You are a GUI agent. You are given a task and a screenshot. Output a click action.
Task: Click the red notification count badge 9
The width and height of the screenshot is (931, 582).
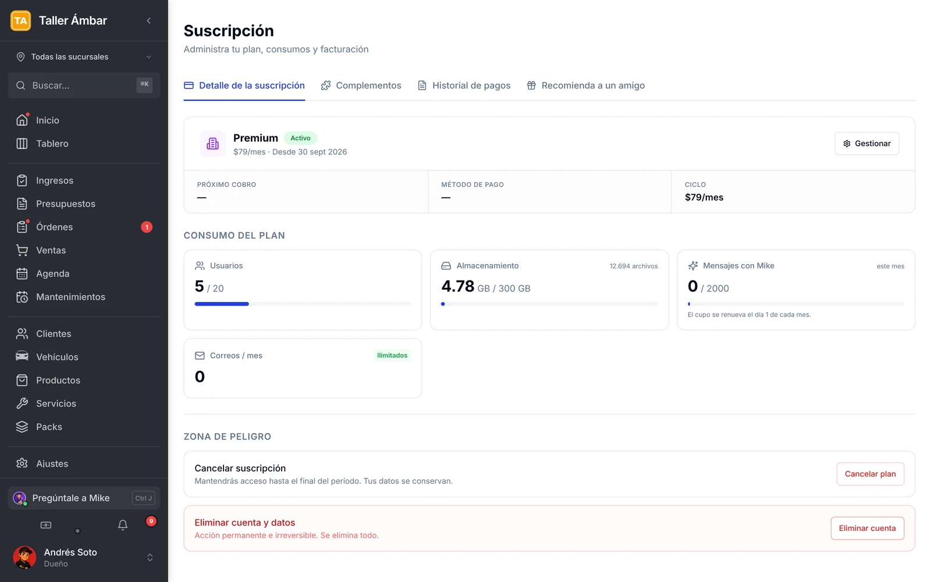[151, 521]
